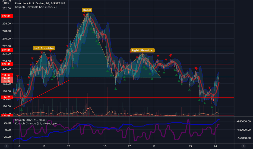Image resolution: width=253 pixels, height=149 pixels.
Task: Click the -920000.00 OBV axis value
Action: click(x=243, y=130)
